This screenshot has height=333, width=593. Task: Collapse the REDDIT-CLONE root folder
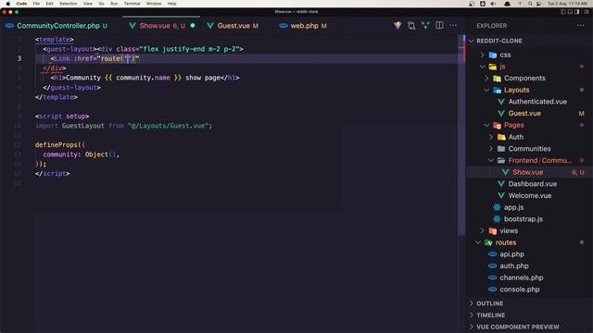click(x=529, y=41)
